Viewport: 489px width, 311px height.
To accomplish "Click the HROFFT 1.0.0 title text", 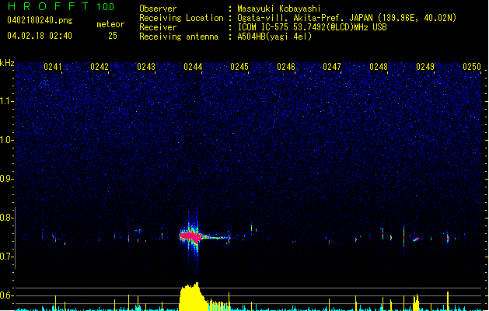I will click(x=61, y=6).
